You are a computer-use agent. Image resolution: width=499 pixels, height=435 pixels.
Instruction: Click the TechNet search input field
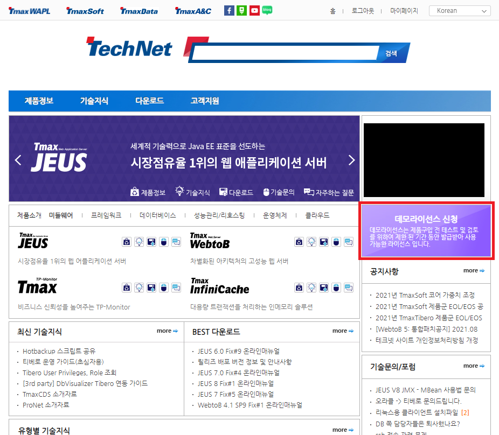[x=285, y=53]
